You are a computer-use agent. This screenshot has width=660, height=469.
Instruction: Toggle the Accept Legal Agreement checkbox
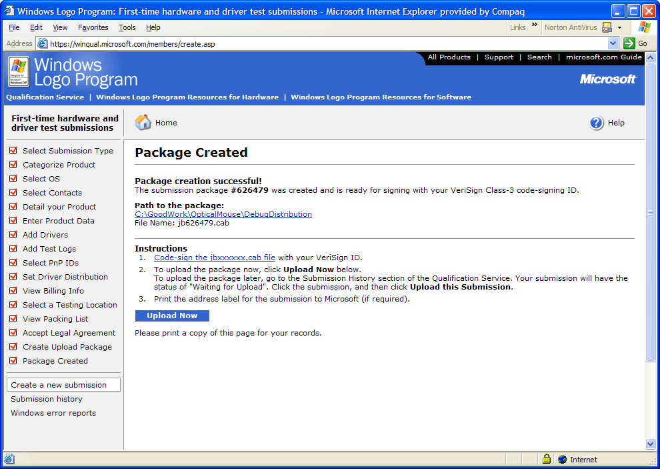(x=13, y=333)
